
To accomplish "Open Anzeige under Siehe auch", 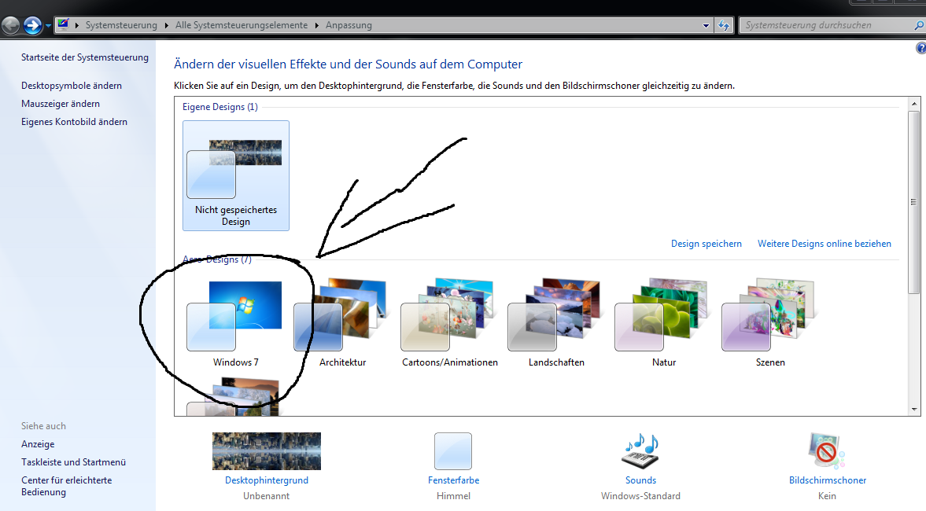I will 38,444.
